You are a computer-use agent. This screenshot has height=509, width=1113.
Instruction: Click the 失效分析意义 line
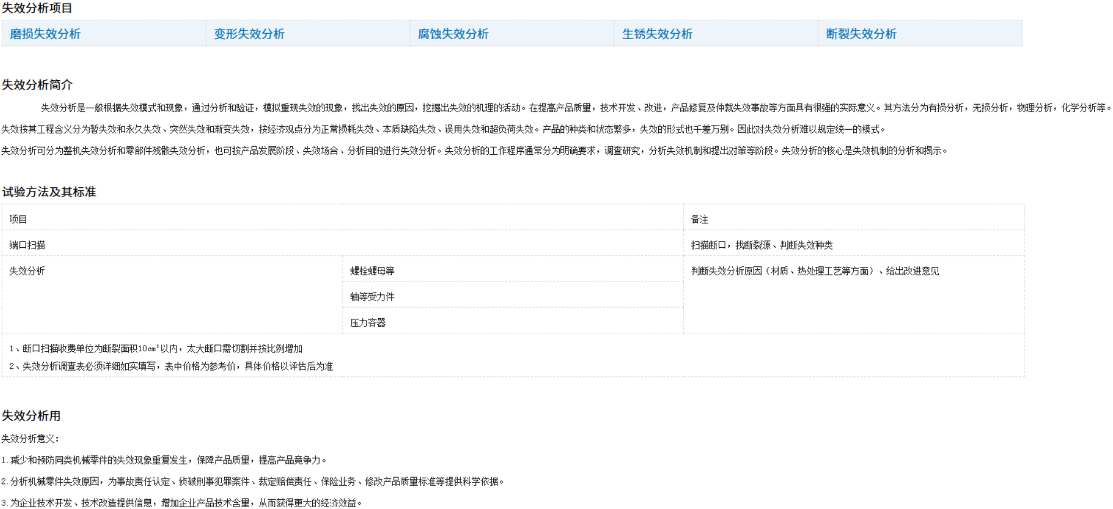coord(30,439)
